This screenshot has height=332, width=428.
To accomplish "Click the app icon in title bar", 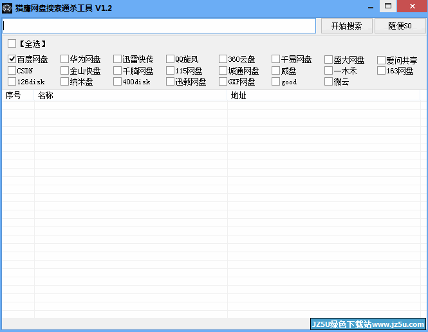I will pos(7,8).
